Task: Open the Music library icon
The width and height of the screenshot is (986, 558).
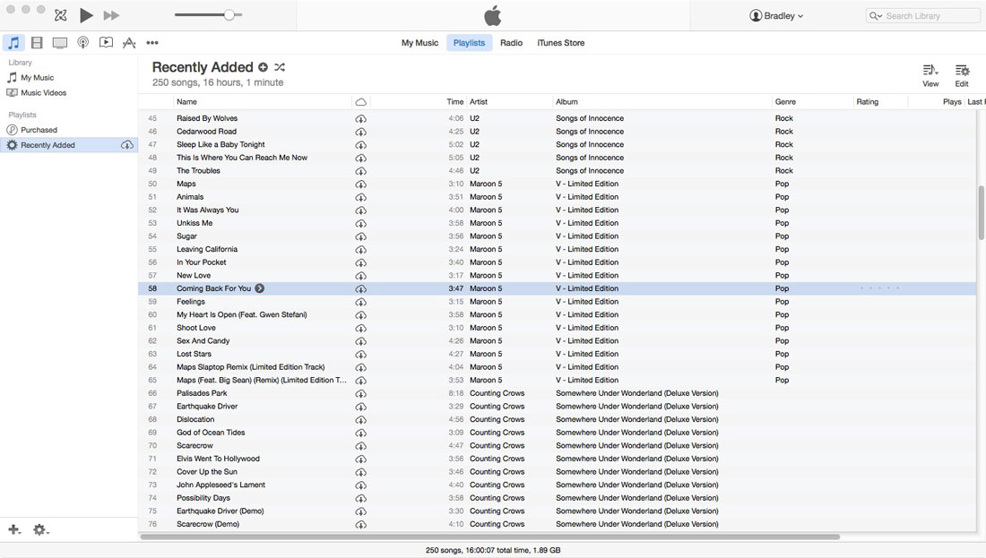Action: pyautogui.click(x=13, y=43)
